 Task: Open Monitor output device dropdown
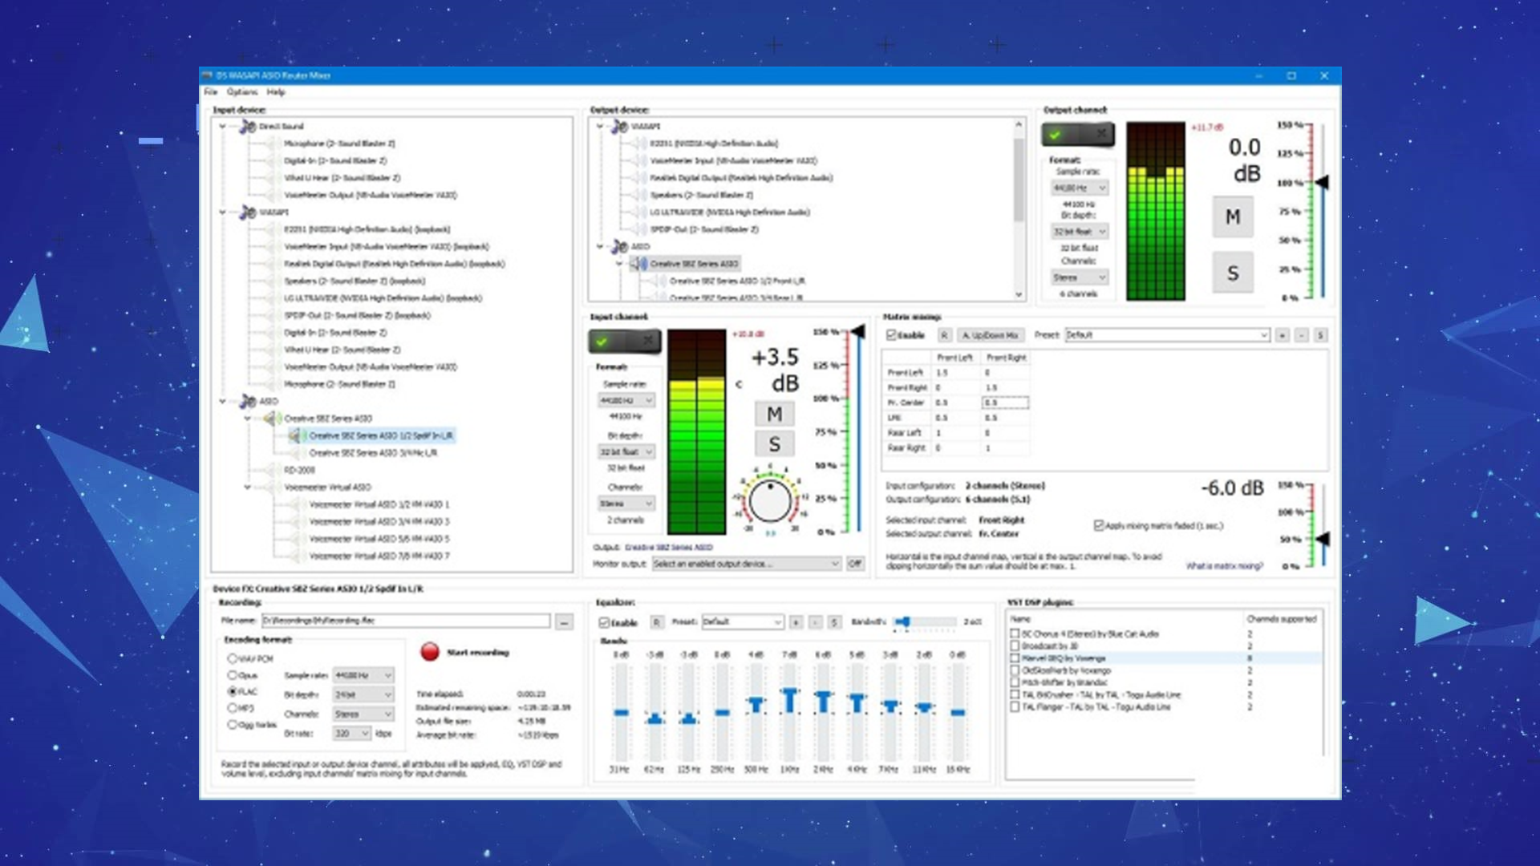point(746,564)
